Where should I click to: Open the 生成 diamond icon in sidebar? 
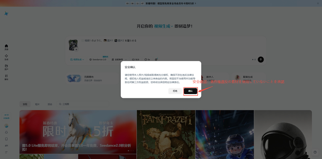(6, 57)
